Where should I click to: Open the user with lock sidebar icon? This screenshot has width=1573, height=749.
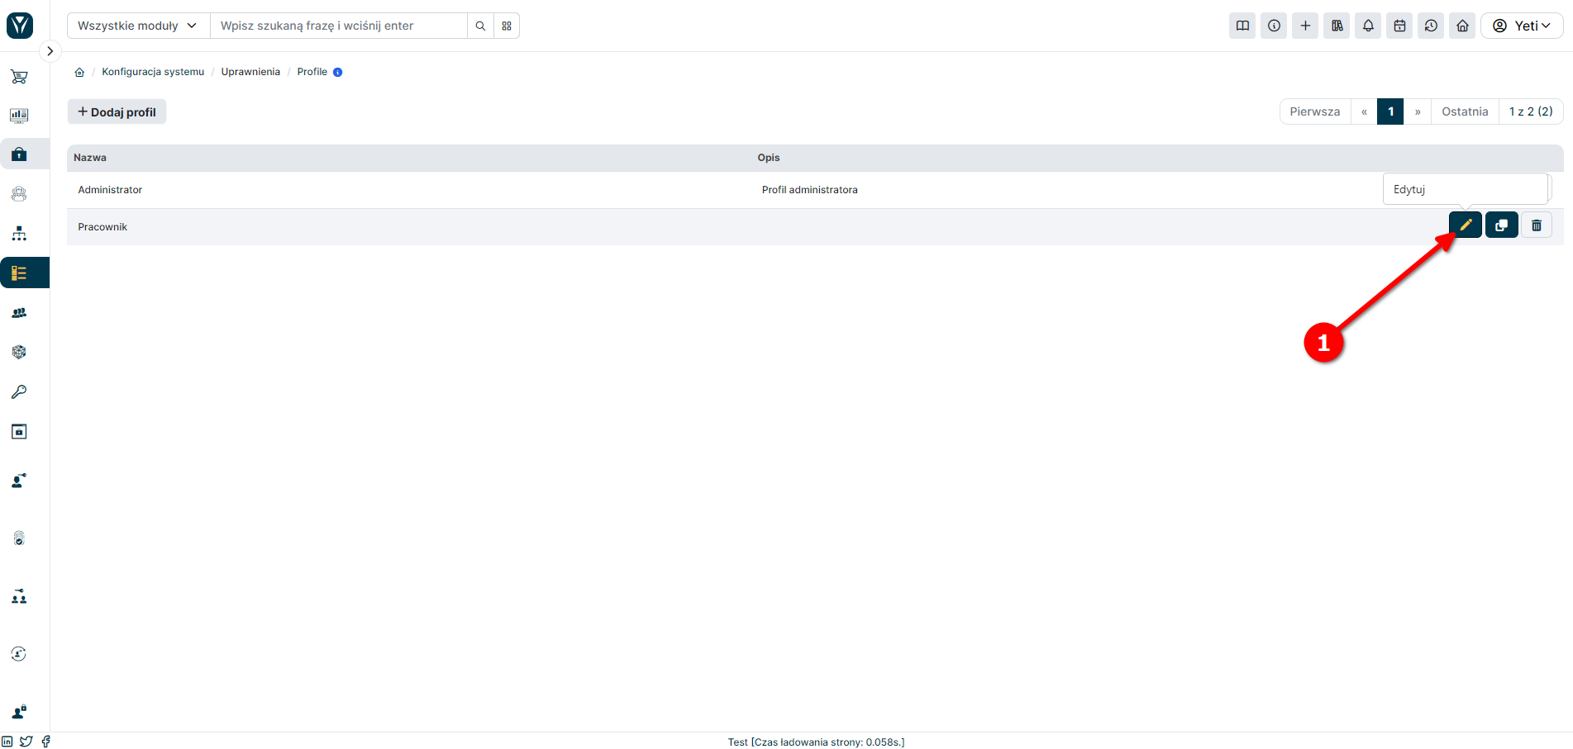tap(19, 711)
